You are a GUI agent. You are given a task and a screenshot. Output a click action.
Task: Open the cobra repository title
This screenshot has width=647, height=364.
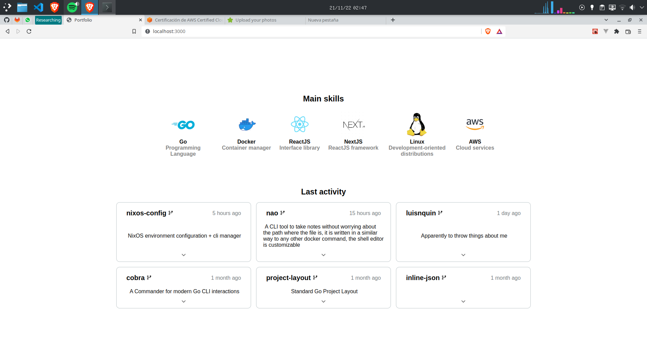(x=135, y=278)
